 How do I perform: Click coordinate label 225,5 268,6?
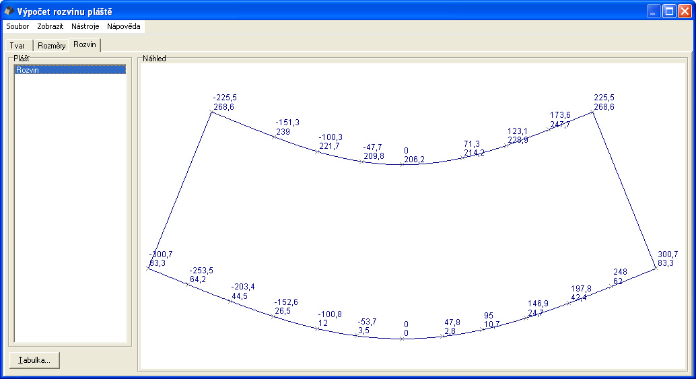click(604, 102)
